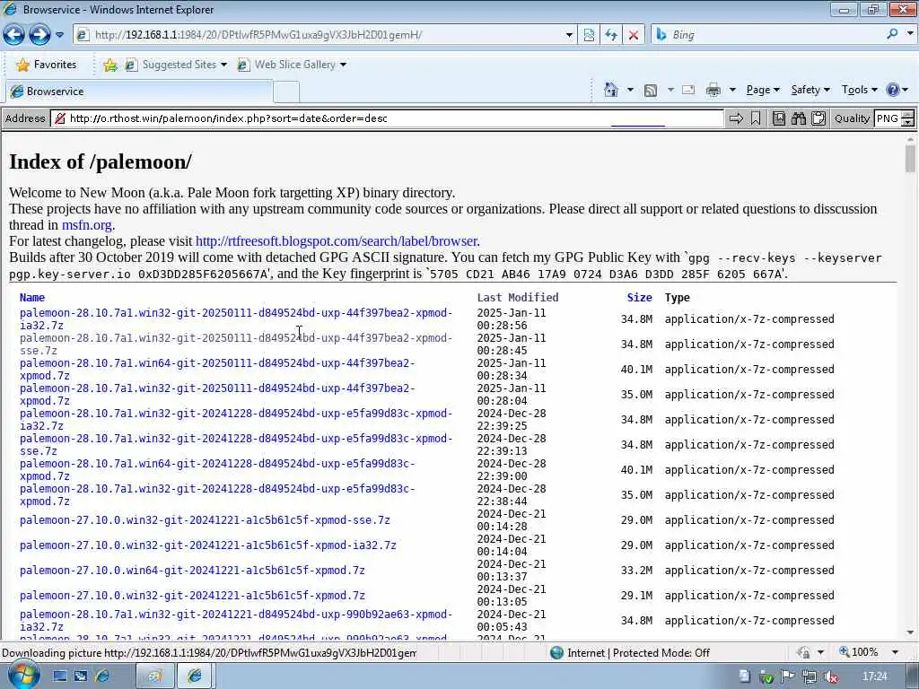Click the scrollbar down arrow
919x689 pixels.
(x=910, y=632)
